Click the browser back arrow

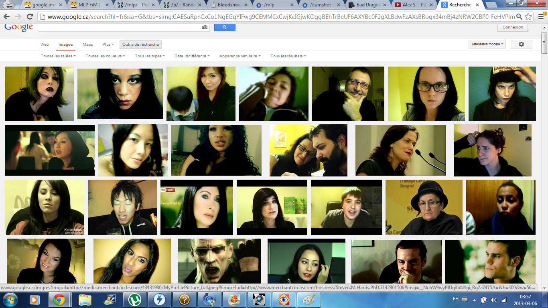7,17
